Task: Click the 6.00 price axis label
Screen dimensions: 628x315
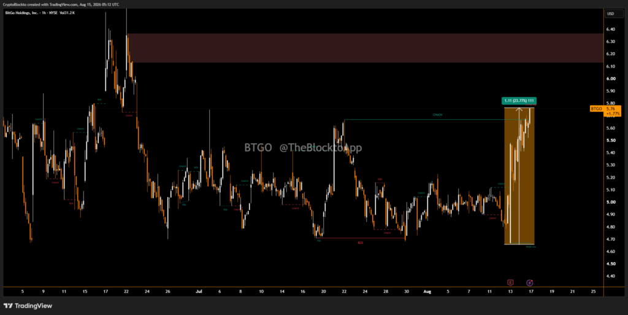Action: coord(610,79)
